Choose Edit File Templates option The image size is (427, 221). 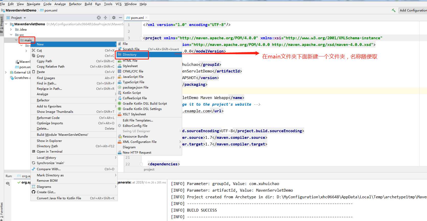coord(149,120)
